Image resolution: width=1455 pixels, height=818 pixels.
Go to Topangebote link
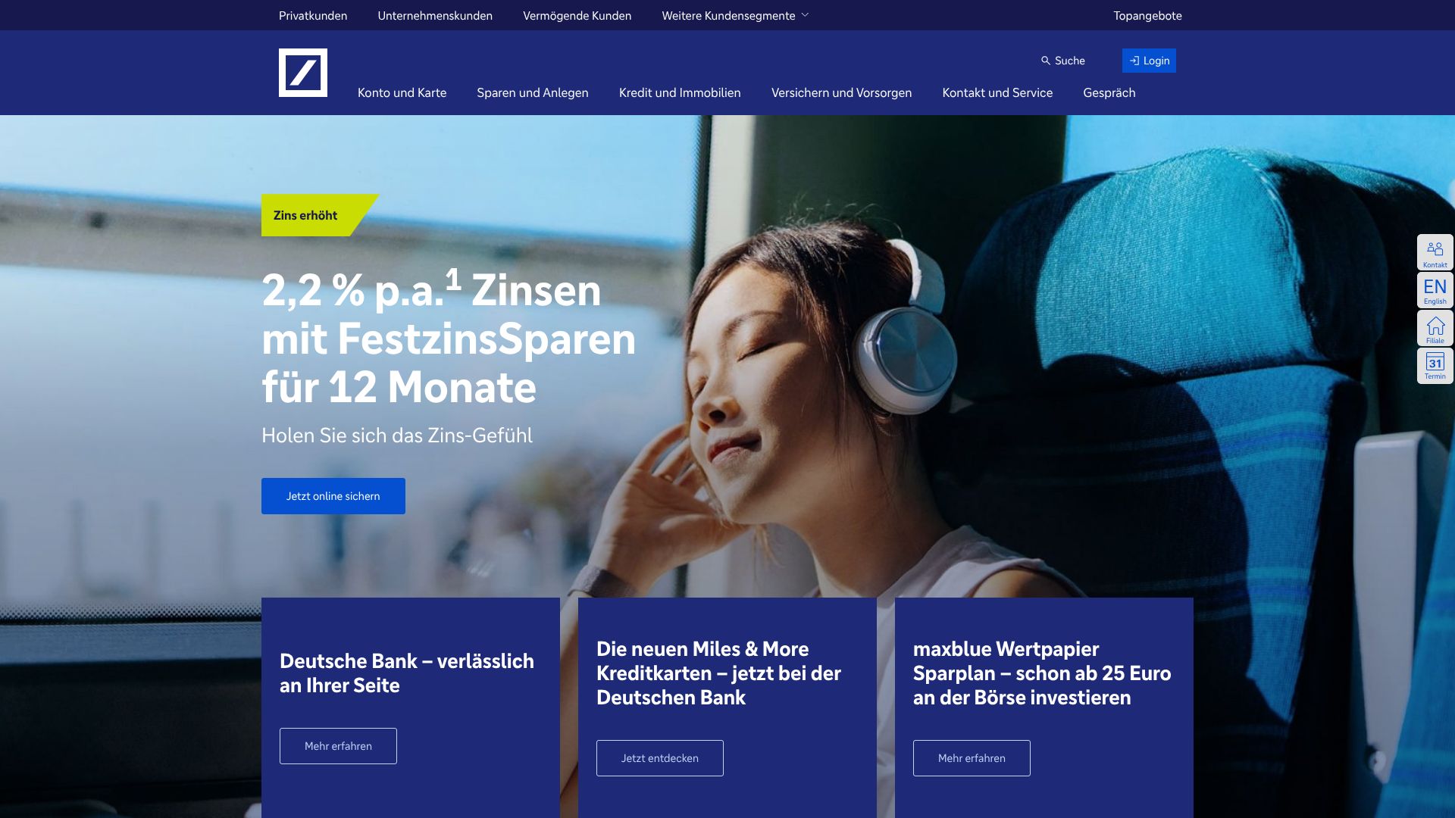1147,15
